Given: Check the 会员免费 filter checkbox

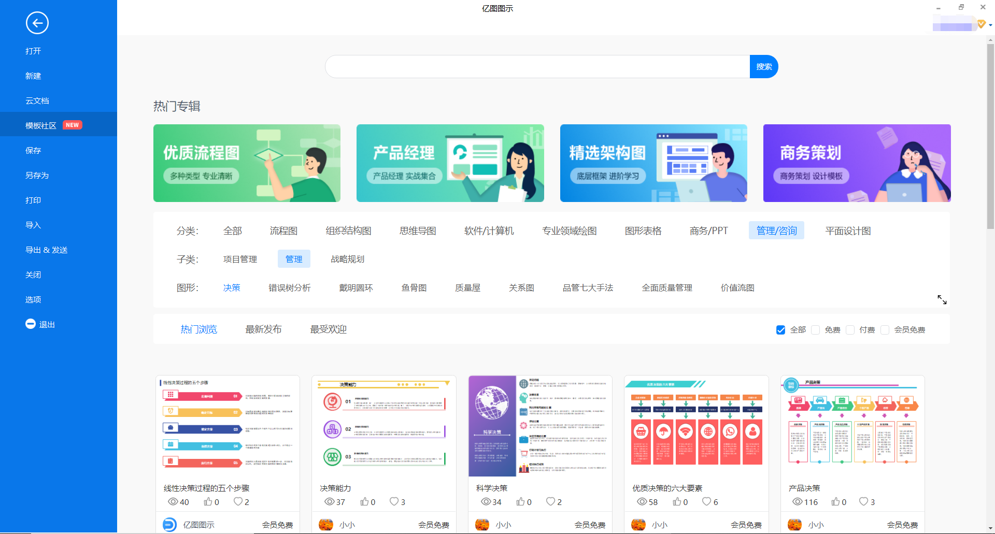Looking at the screenshot, I should coord(885,330).
